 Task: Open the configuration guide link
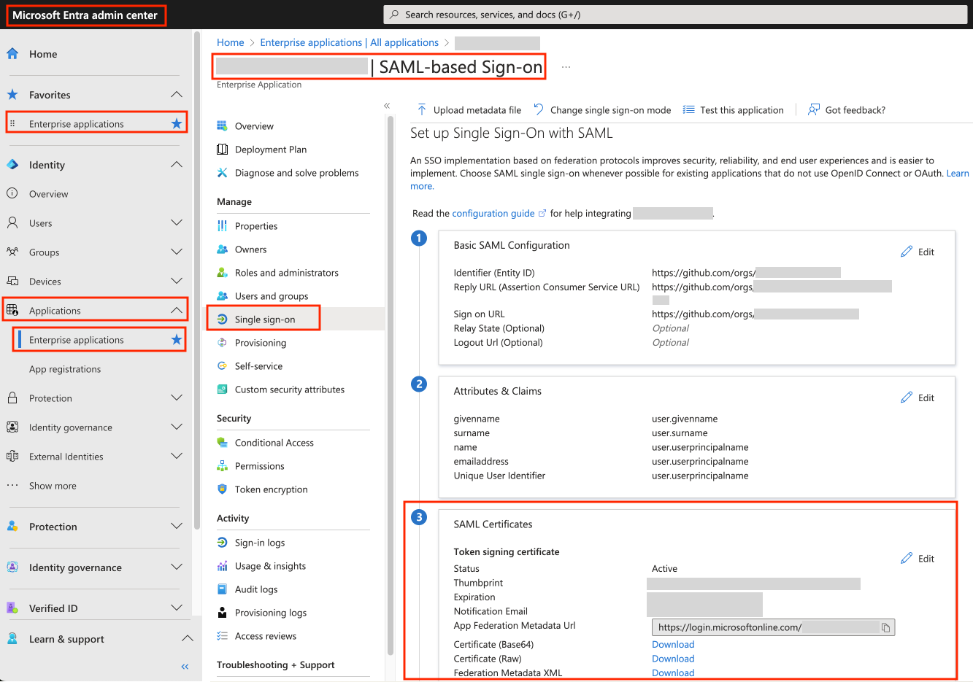coord(493,213)
